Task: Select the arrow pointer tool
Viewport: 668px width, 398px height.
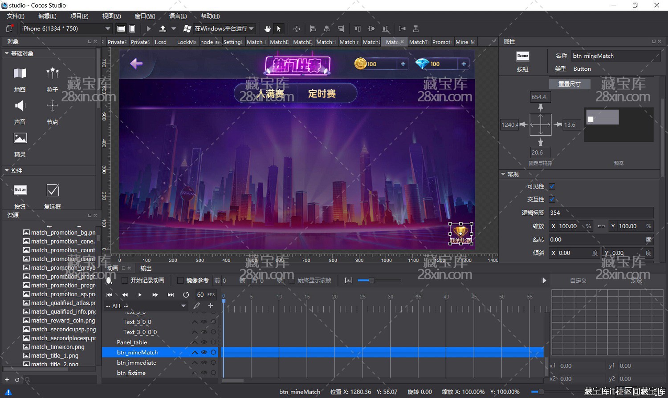Action: coord(279,28)
